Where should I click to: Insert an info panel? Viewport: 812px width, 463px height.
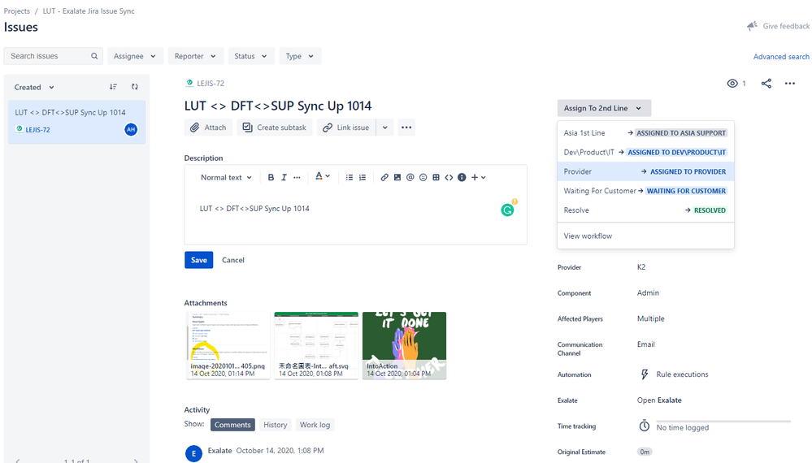pyautogui.click(x=462, y=177)
